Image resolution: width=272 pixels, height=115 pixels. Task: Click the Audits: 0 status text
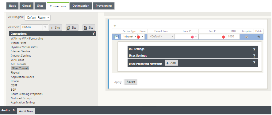(x=8, y=110)
